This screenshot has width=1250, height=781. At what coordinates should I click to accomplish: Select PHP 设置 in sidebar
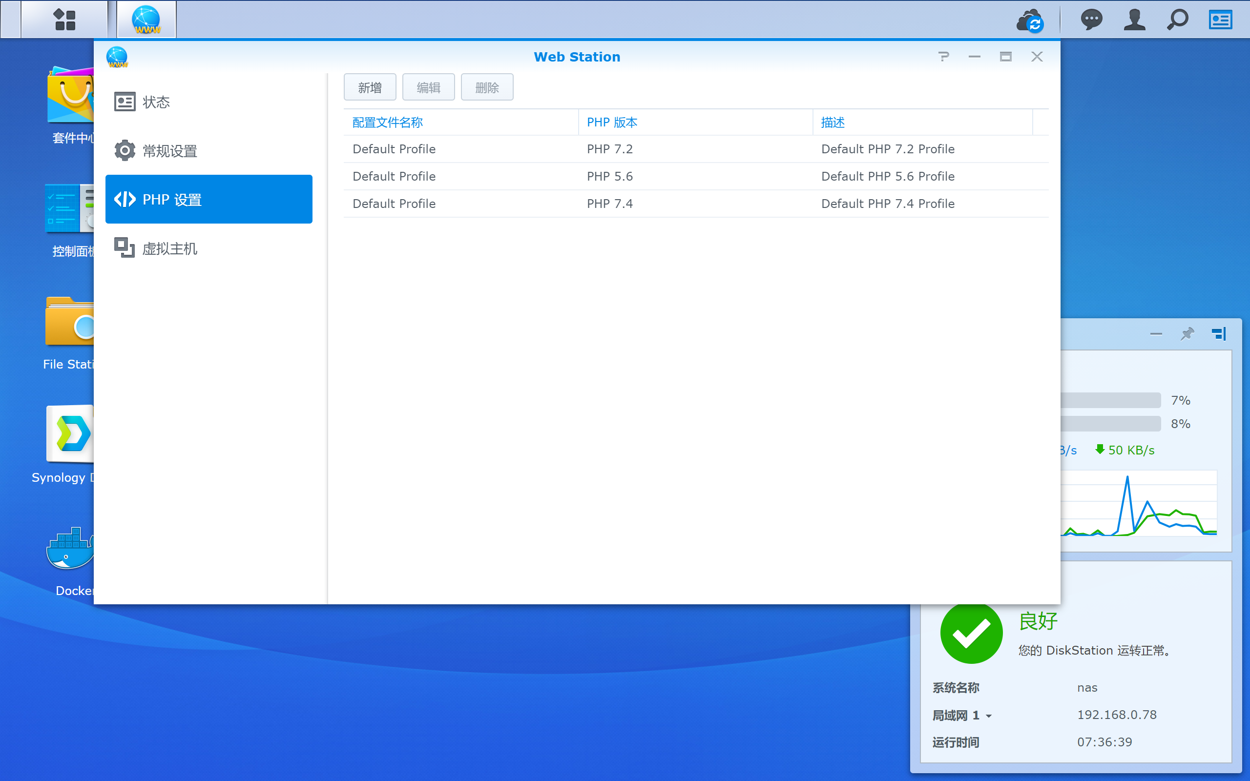pyautogui.click(x=208, y=199)
